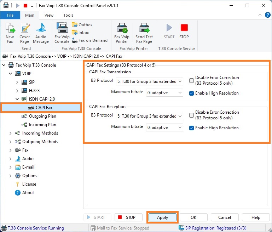Expand the Fax node chevron

11,150
